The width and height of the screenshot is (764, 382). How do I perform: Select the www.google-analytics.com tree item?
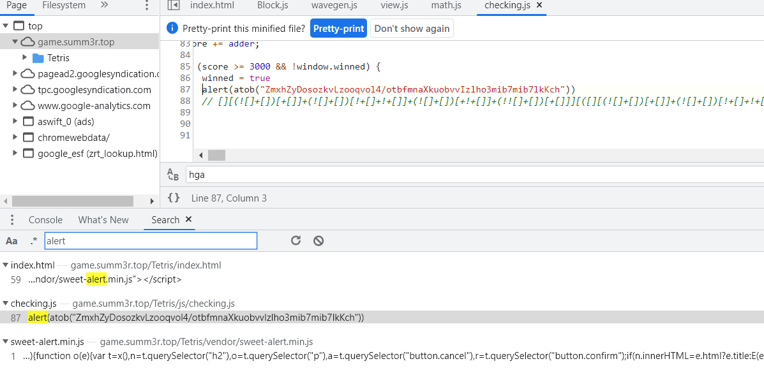coord(79,106)
